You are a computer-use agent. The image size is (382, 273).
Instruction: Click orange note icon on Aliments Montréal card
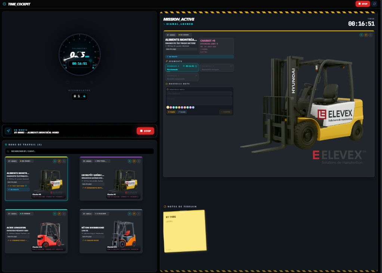(59, 161)
